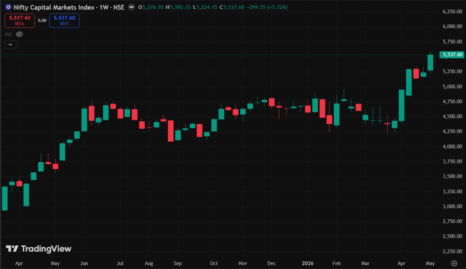
Task: Open the 1W interval in chart title
Action: click(104, 7)
